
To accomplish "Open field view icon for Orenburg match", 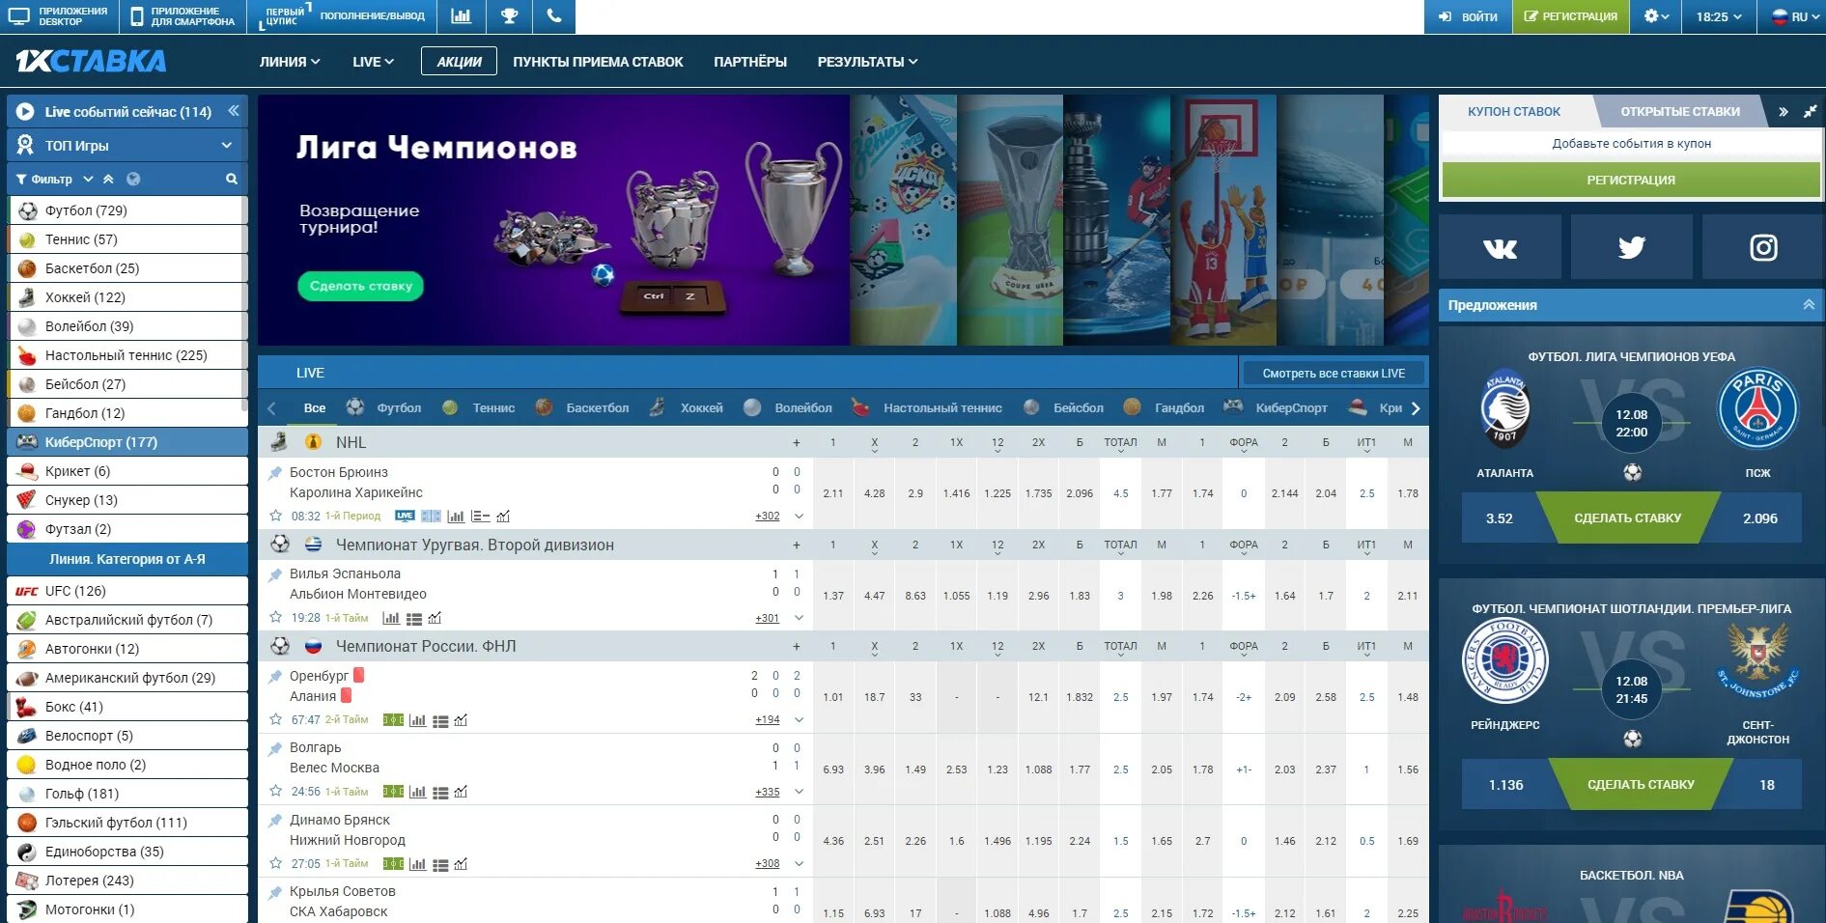I will point(393,720).
